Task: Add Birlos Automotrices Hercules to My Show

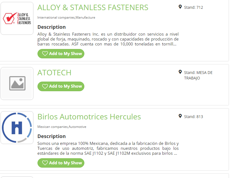Action: point(61,163)
